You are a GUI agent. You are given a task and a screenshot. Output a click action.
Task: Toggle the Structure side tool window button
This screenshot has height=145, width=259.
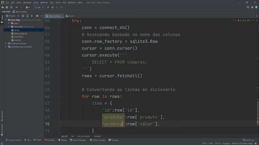[2, 116]
